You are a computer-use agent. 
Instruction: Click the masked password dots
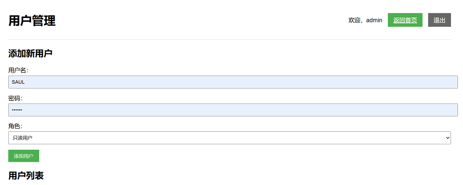tap(17, 110)
